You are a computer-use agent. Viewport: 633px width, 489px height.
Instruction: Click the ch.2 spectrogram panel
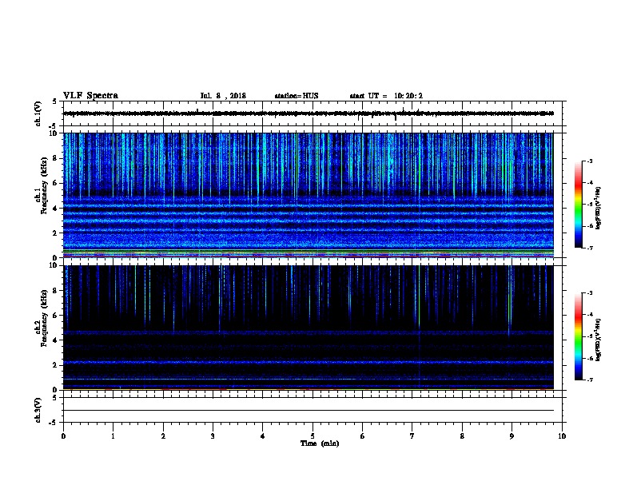(309, 328)
